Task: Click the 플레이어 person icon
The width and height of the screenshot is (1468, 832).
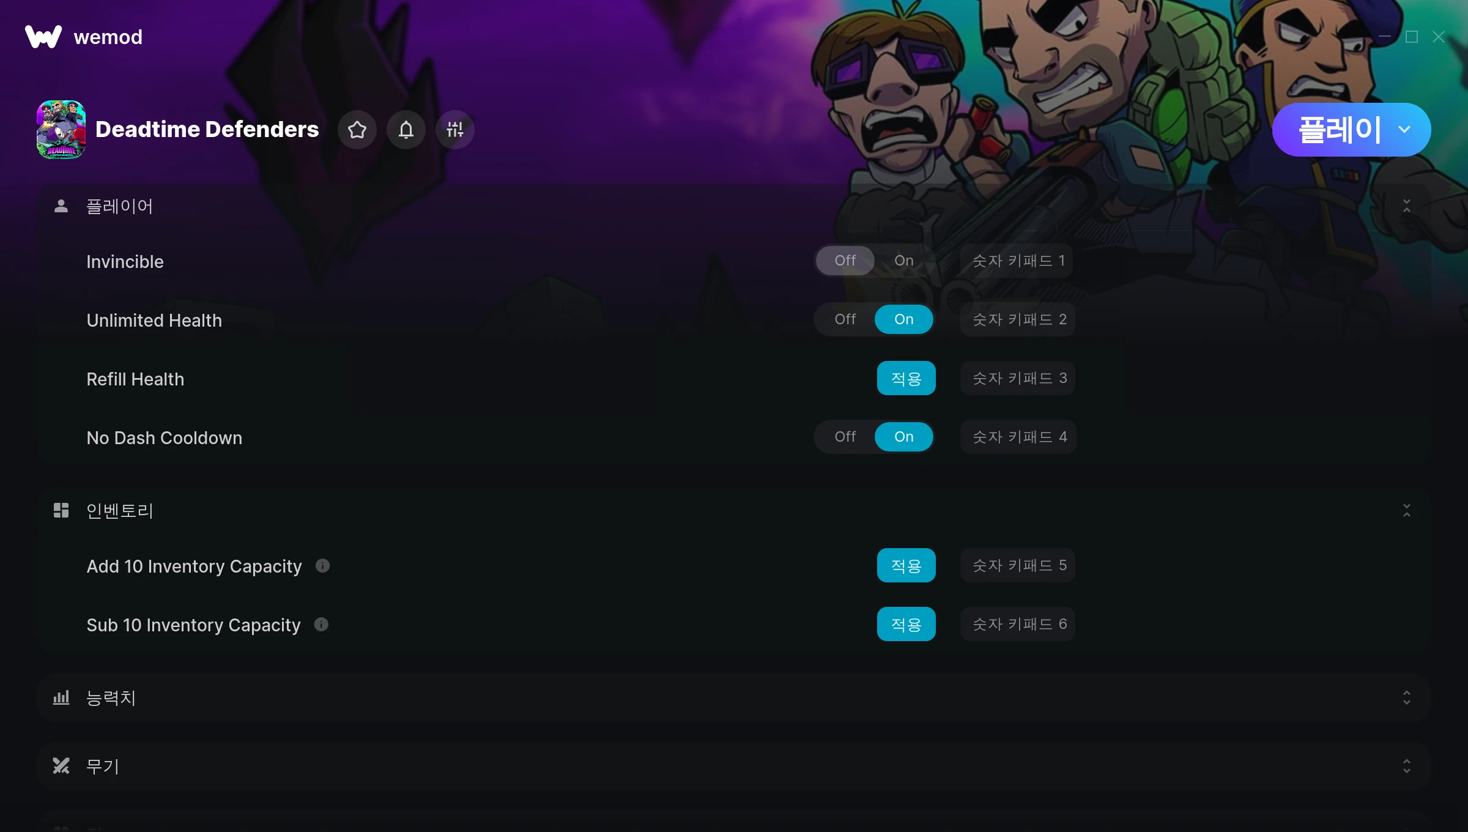Action: pyautogui.click(x=61, y=206)
